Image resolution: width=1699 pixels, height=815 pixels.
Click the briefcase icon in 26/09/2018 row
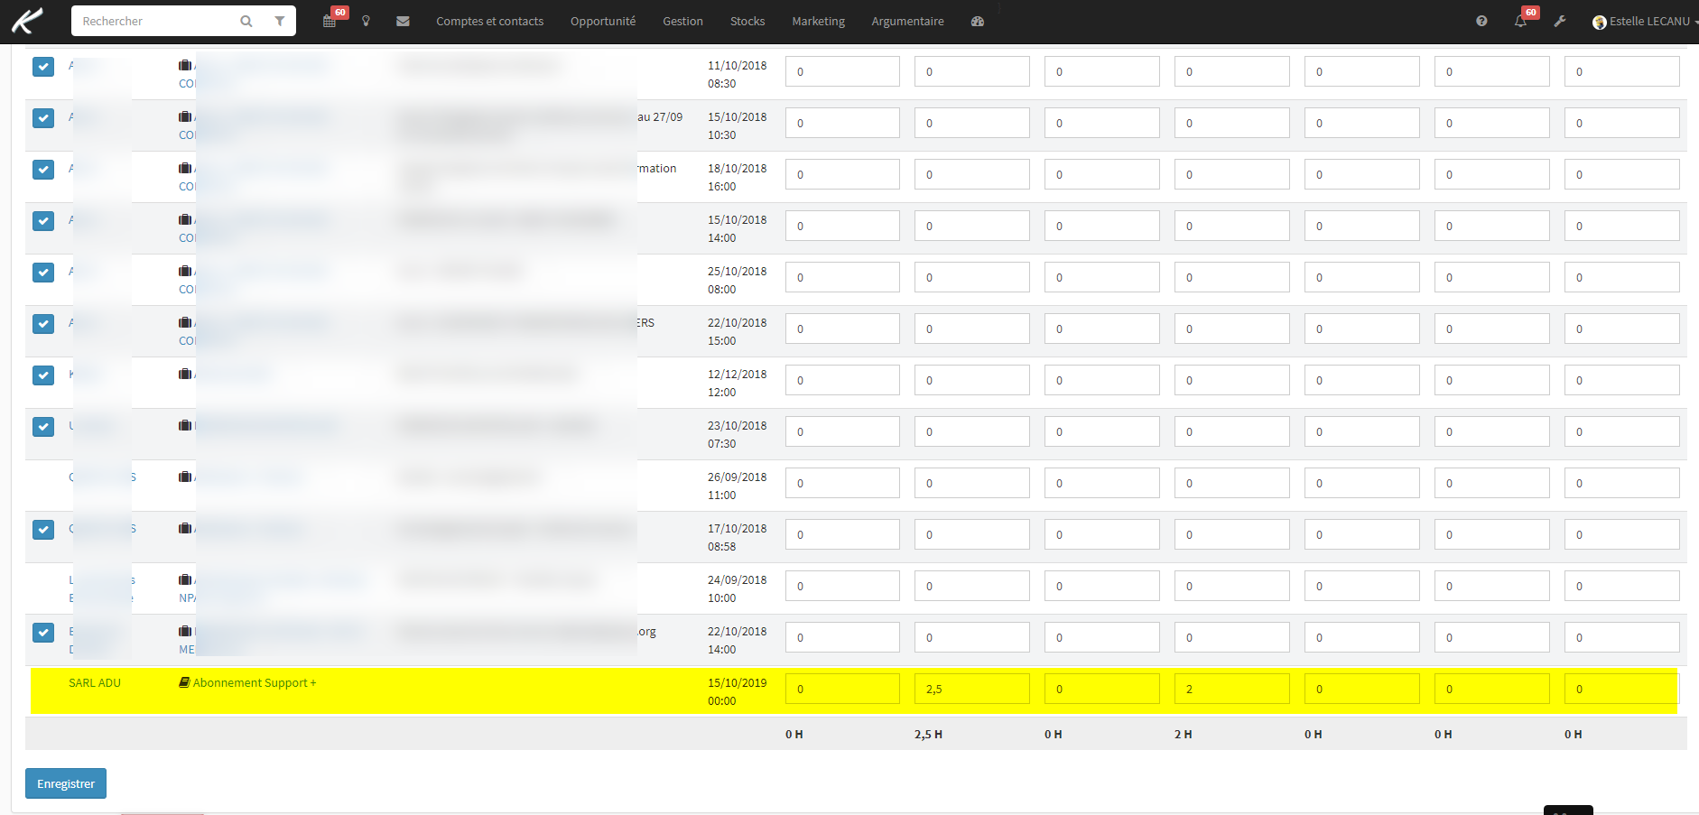(185, 477)
